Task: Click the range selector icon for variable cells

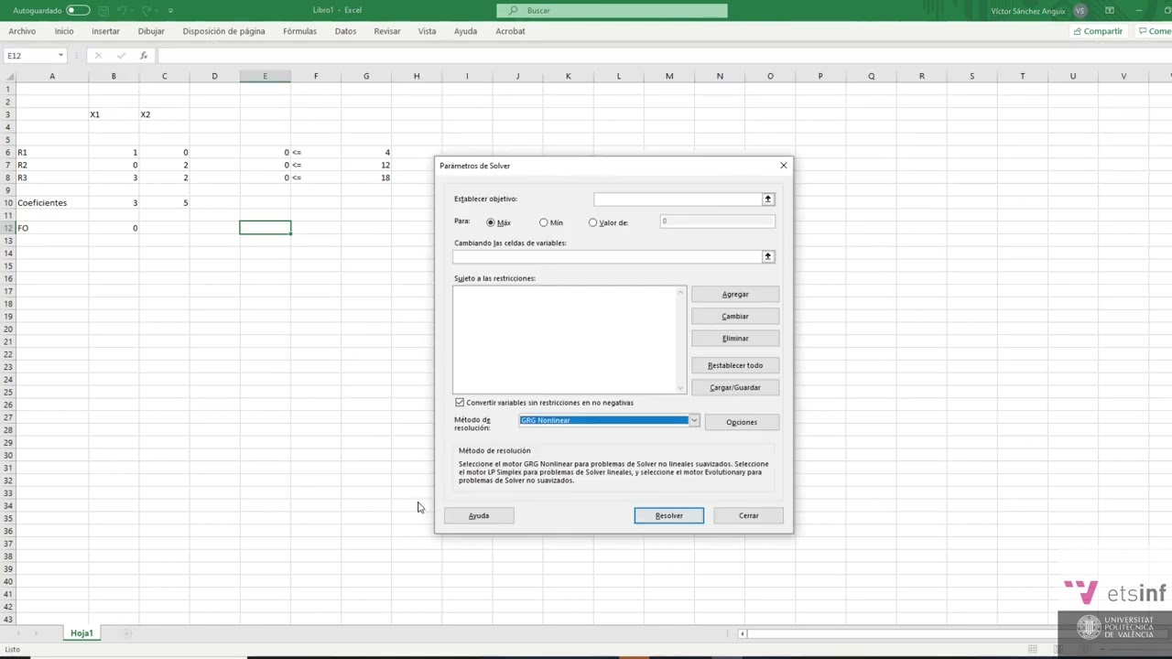Action: [768, 257]
